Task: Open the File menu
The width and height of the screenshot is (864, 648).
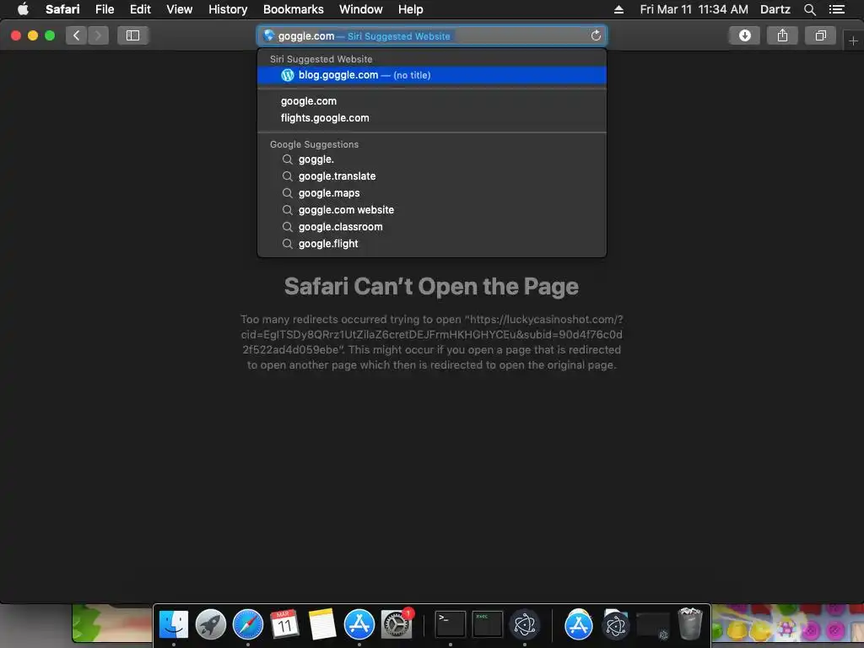Action: [x=105, y=9]
